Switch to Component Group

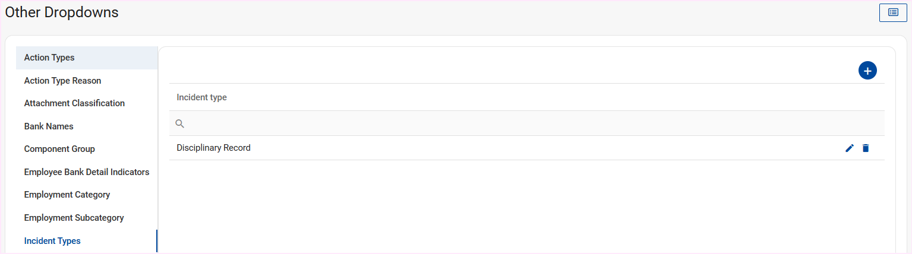[x=59, y=149]
